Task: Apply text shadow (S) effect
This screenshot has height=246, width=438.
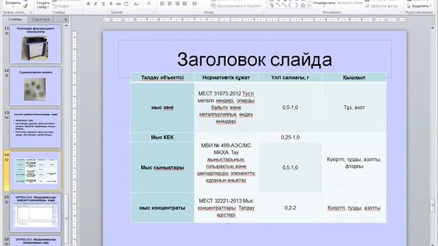Action: point(111,4)
